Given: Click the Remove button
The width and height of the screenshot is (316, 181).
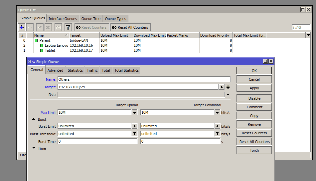Looking at the screenshot, I should tap(254, 124).
